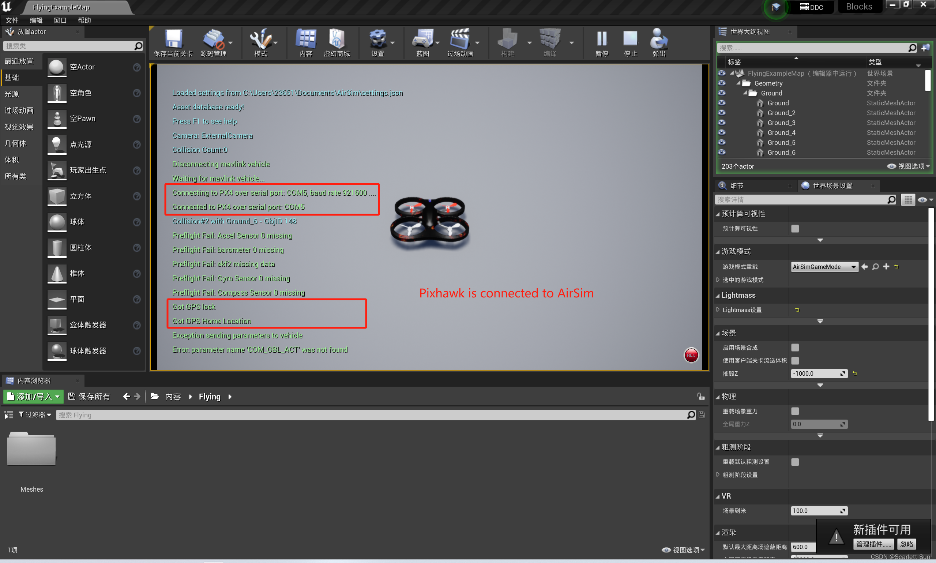The image size is (936, 563).
Task: Open the Meshes folder thumbnail
Action: [x=31, y=450]
